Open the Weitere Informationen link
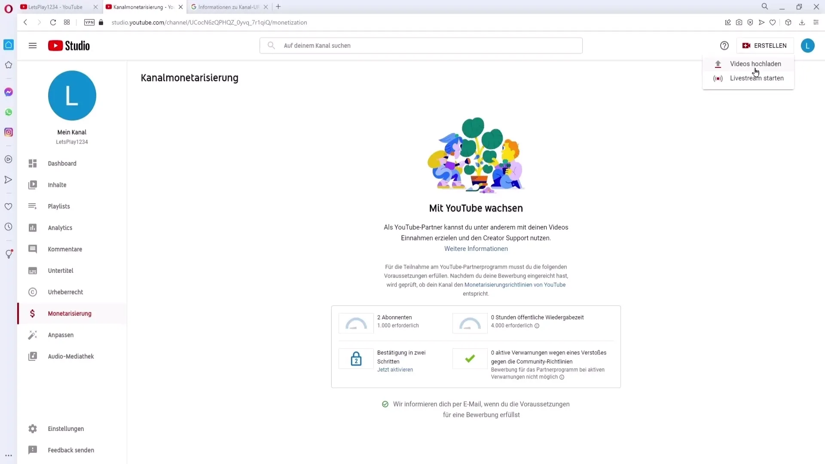This screenshot has width=825, height=464. (476, 249)
